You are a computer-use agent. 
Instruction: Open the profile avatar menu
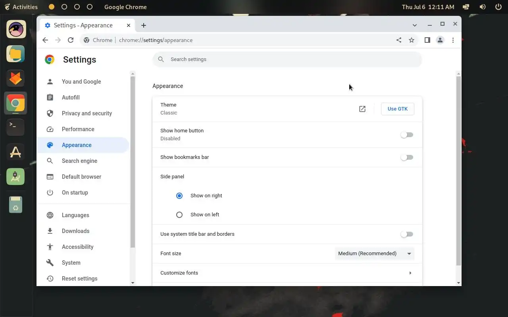point(440,40)
